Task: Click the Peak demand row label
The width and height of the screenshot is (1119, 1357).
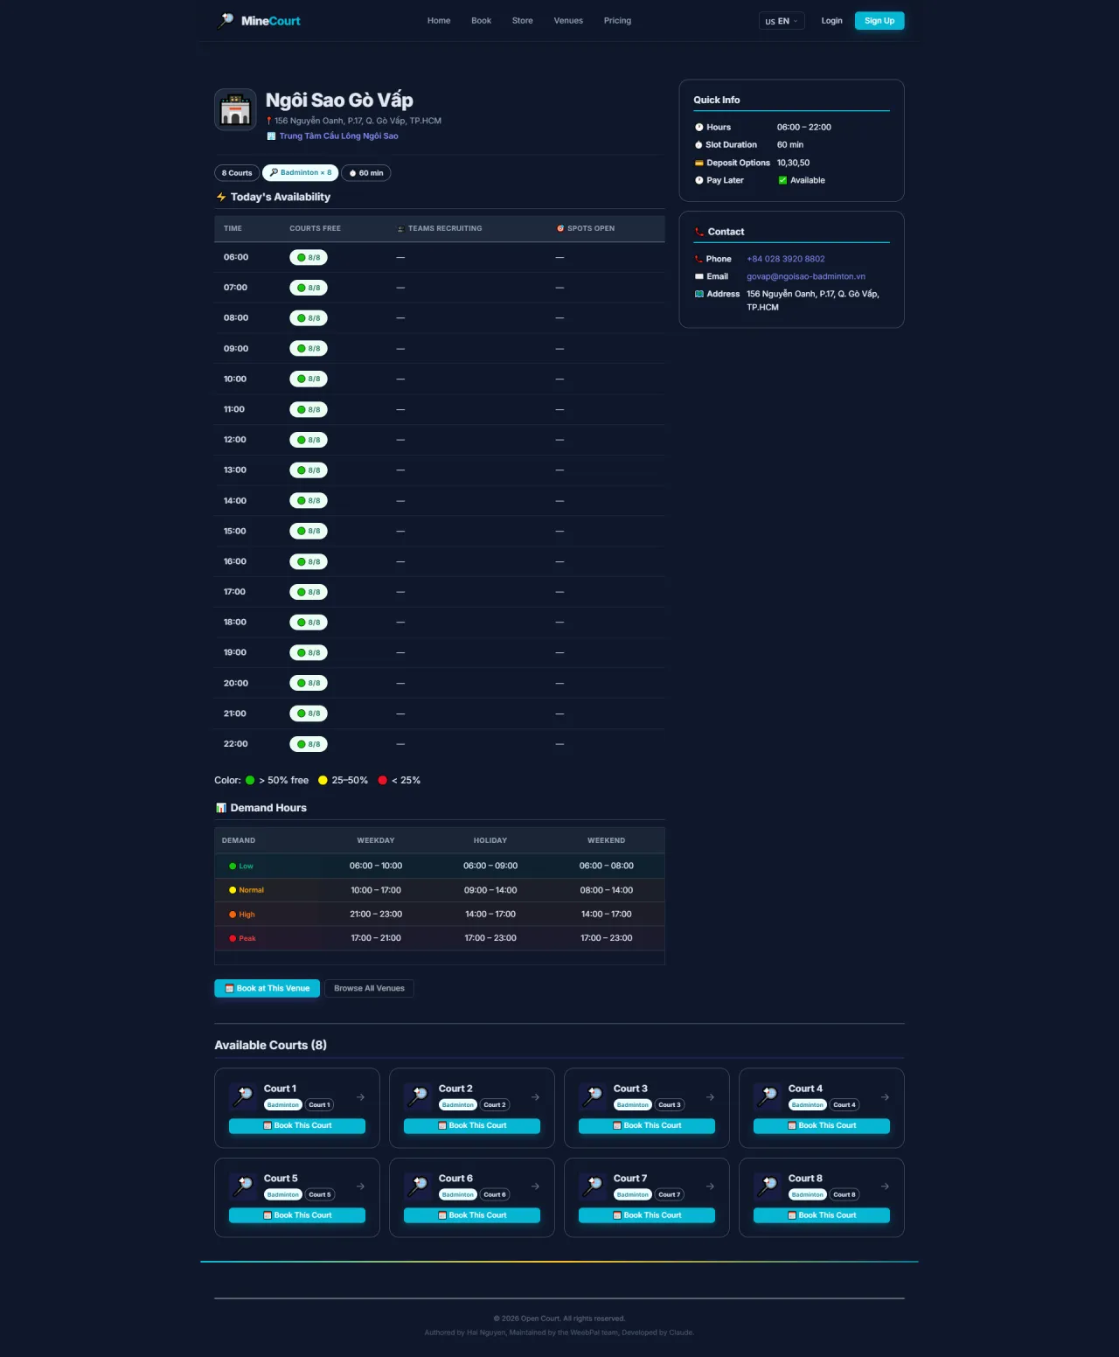Action: click(243, 938)
